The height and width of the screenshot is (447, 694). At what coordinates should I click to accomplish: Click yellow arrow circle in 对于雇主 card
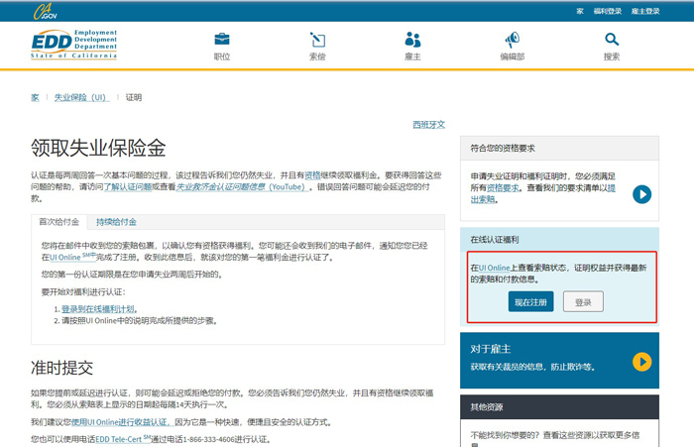(x=641, y=362)
